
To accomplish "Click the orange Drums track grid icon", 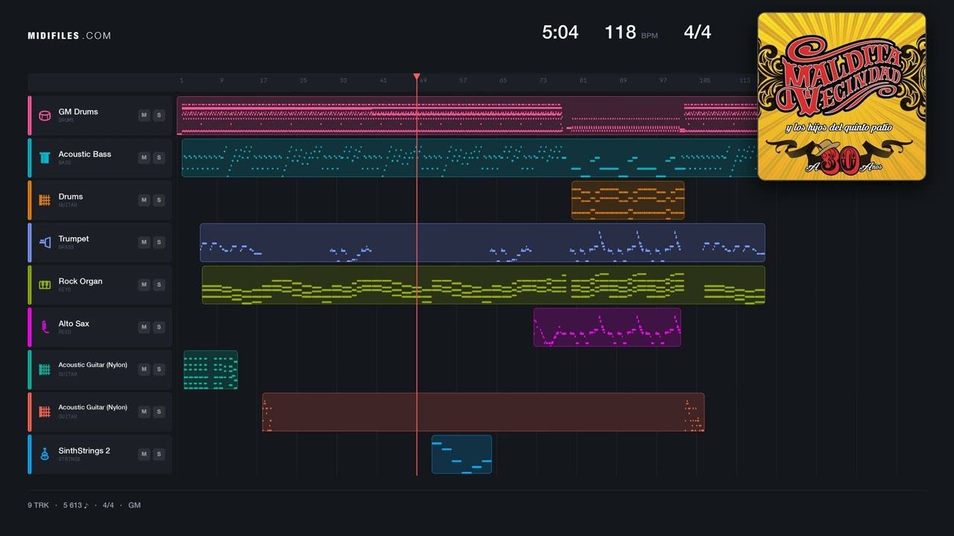I will (45, 200).
